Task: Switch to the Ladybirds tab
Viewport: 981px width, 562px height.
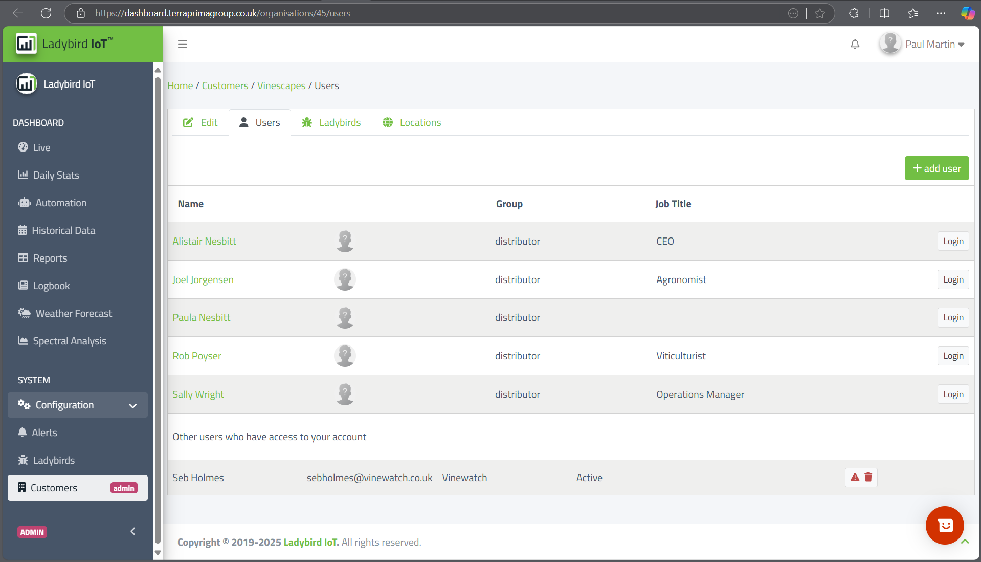Action: tap(331, 123)
